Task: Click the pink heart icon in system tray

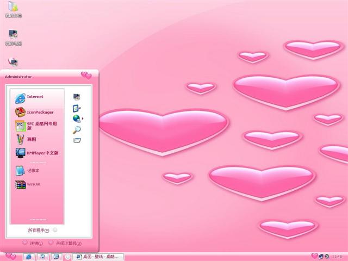Action: (x=314, y=256)
